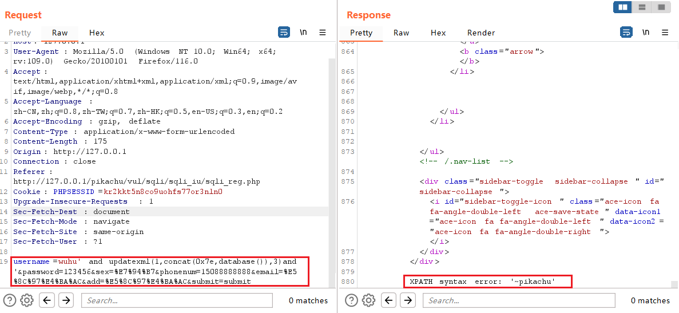The width and height of the screenshot is (679, 313).
Task: Click the Sec-Fetch-Mode navigate line
Action: pyautogui.click(x=71, y=221)
